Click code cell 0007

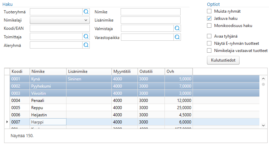pyautogui.click(x=20, y=122)
